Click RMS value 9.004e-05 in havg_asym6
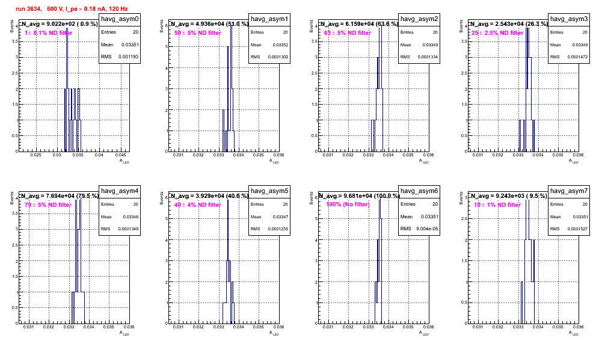The height and width of the screenshot is (344, 599). pos(428,229)
